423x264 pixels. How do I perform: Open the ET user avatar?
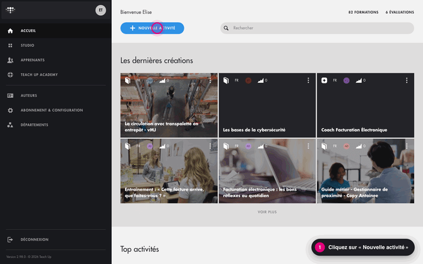(x=100, y=10)
